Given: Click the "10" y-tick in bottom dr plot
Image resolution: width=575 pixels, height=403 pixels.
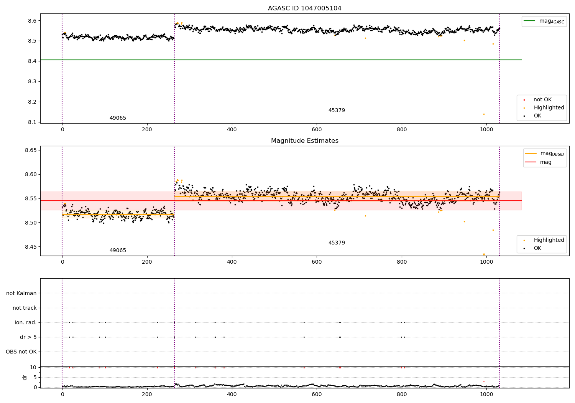Looking at the screenshot, I should 33,367.
